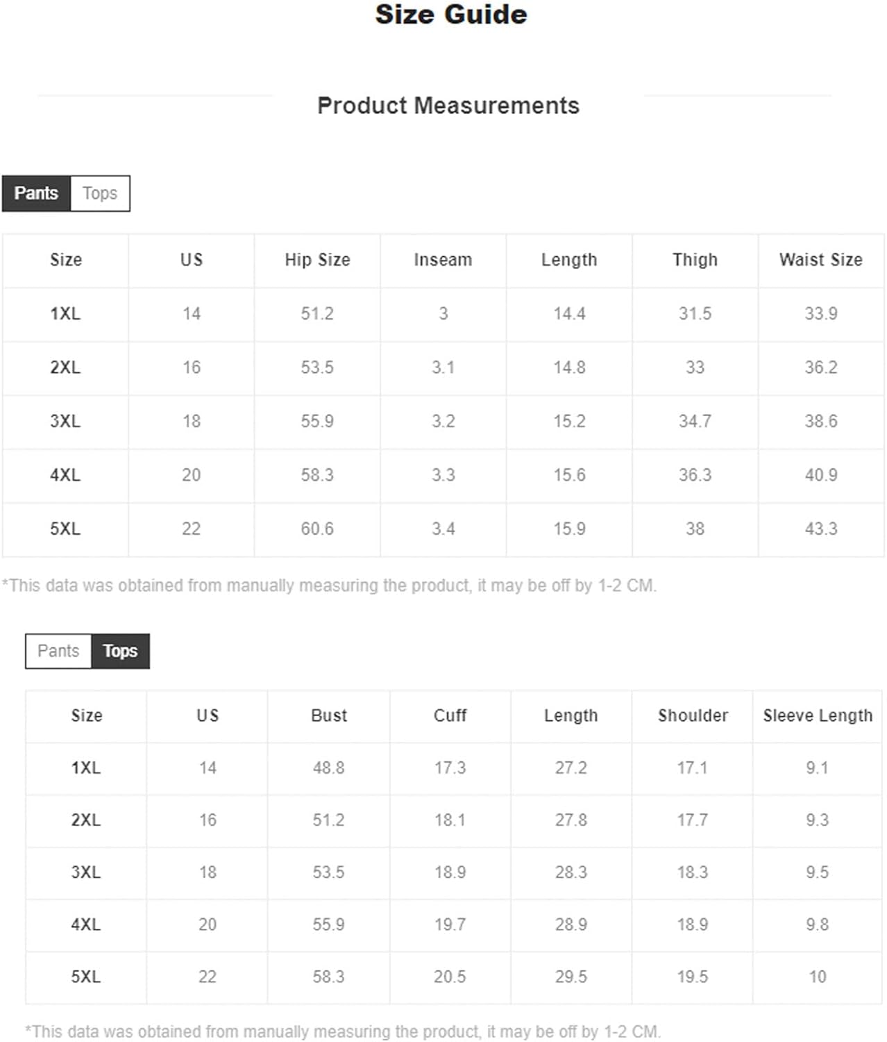
Task: Click the Bust column header
Action: pyautogui.click(x=329, y=716)
